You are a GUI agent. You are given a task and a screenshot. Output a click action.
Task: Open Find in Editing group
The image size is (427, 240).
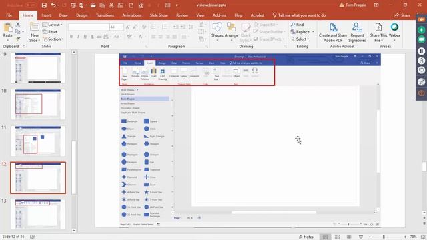297,25
